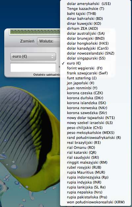Pick nowy dolar tajwański (NT$)
The width and height of the screenshot is (132, 207).
[x=95, y=118]
